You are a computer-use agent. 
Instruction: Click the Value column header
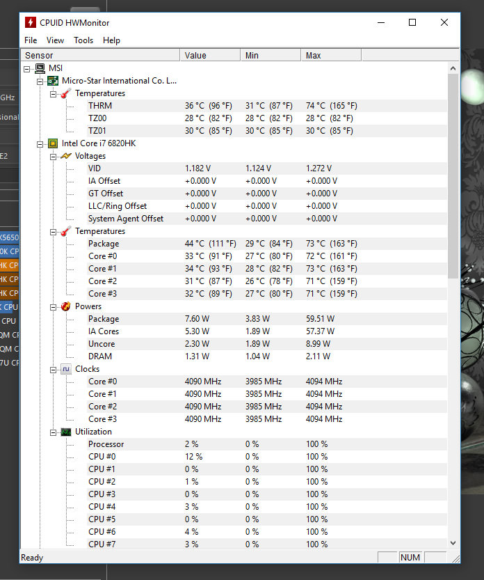(210, 56)
